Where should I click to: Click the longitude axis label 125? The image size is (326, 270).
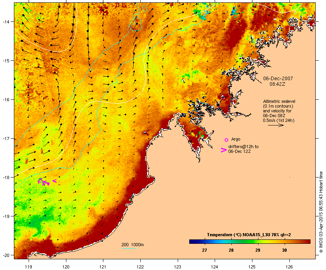pos(252,267)
